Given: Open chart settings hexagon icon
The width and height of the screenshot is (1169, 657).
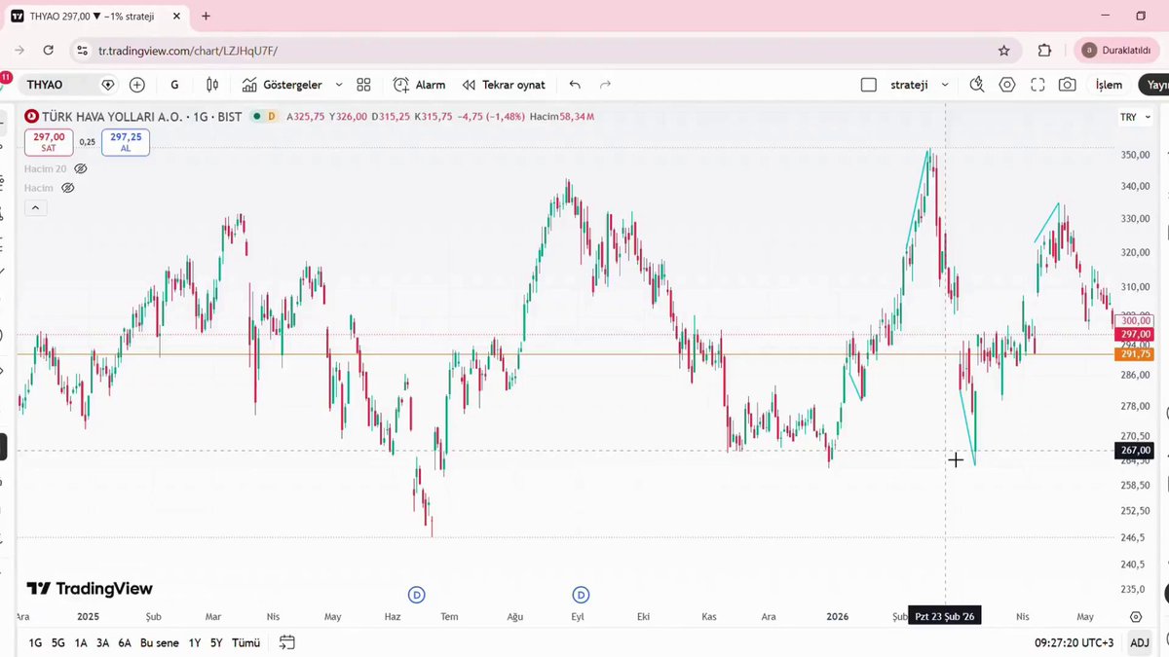Looking at the screenshot, I should [1007, 85].
